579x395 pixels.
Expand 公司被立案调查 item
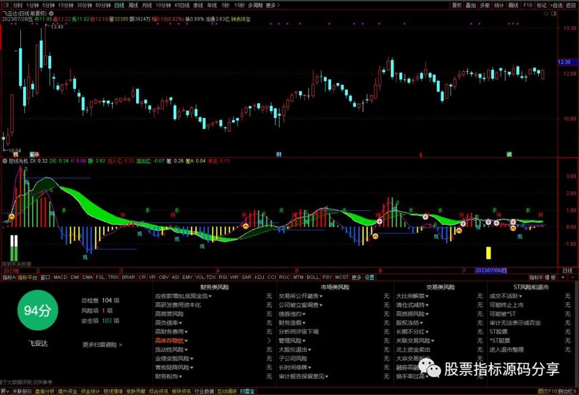(x=301, y=305)
